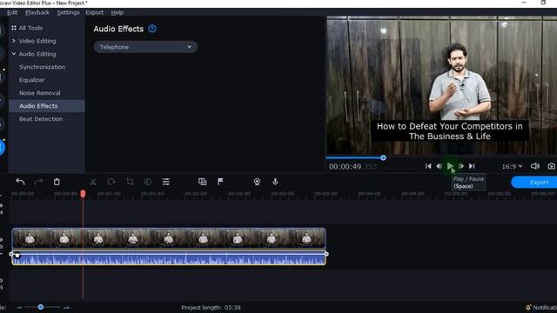The width and height of the screenshot is (557, 313).
Task: Click the timeline zoom slider handle
Action: 41,307
